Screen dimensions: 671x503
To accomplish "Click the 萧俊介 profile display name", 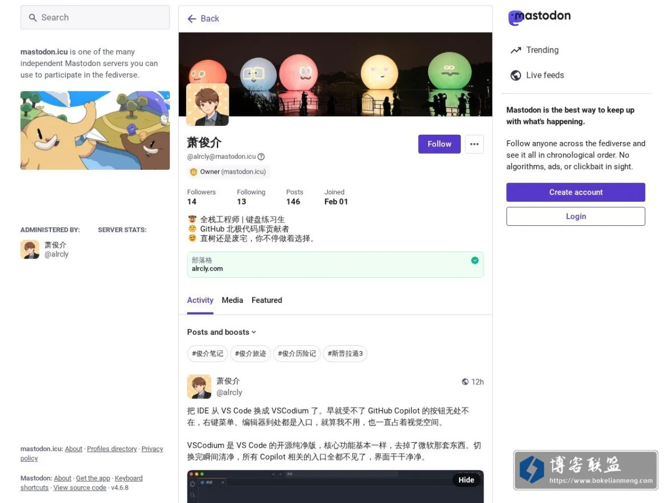I will point(204,143).
